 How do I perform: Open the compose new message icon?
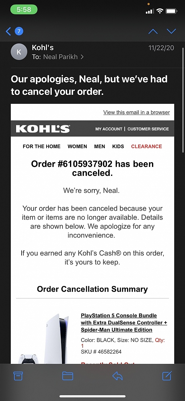pyautogui.click(x=167, y=376)
